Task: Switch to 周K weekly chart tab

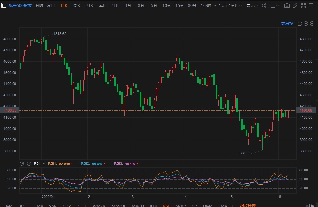Action: click(x=77, y=6)
